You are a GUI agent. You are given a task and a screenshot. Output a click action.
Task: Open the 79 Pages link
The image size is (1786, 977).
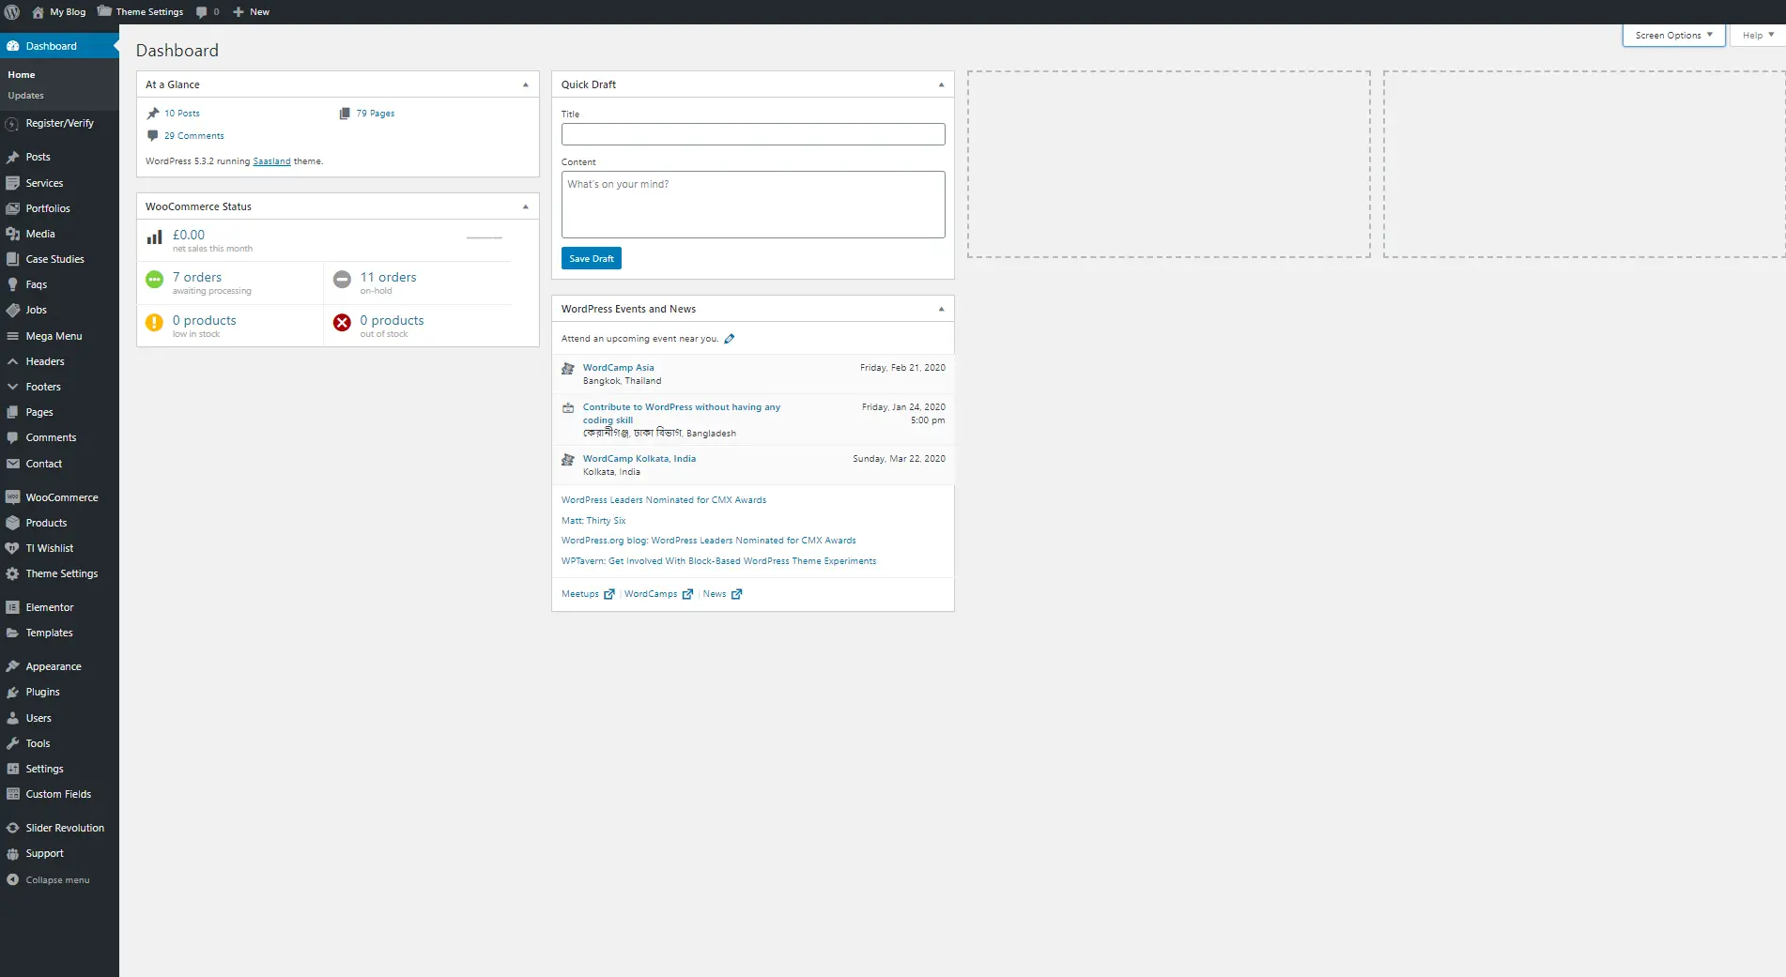(376, 114)
